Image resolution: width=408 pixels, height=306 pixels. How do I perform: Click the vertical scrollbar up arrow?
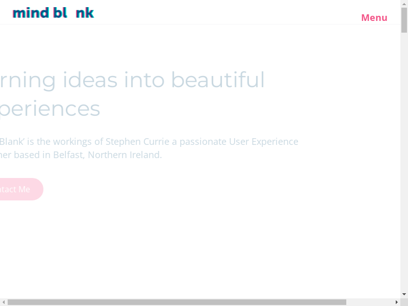pyautogui.click(x=404, y=4)
